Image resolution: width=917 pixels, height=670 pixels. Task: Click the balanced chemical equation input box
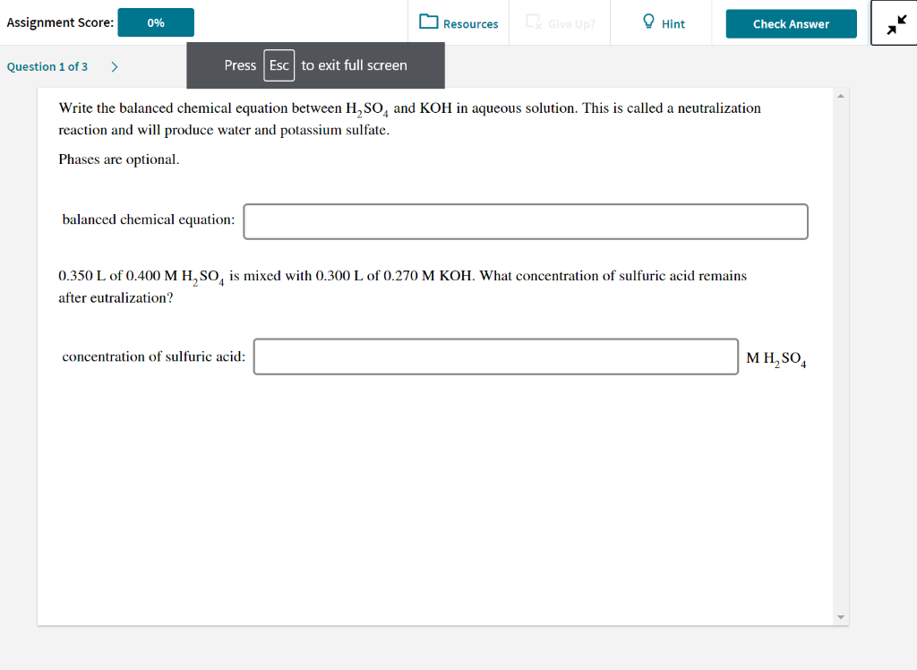click(525, 221)
